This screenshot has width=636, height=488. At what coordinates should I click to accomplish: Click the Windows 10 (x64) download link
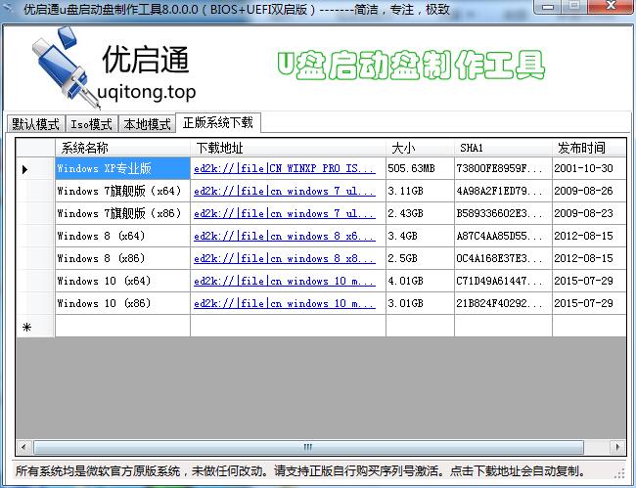click(285, 281)
